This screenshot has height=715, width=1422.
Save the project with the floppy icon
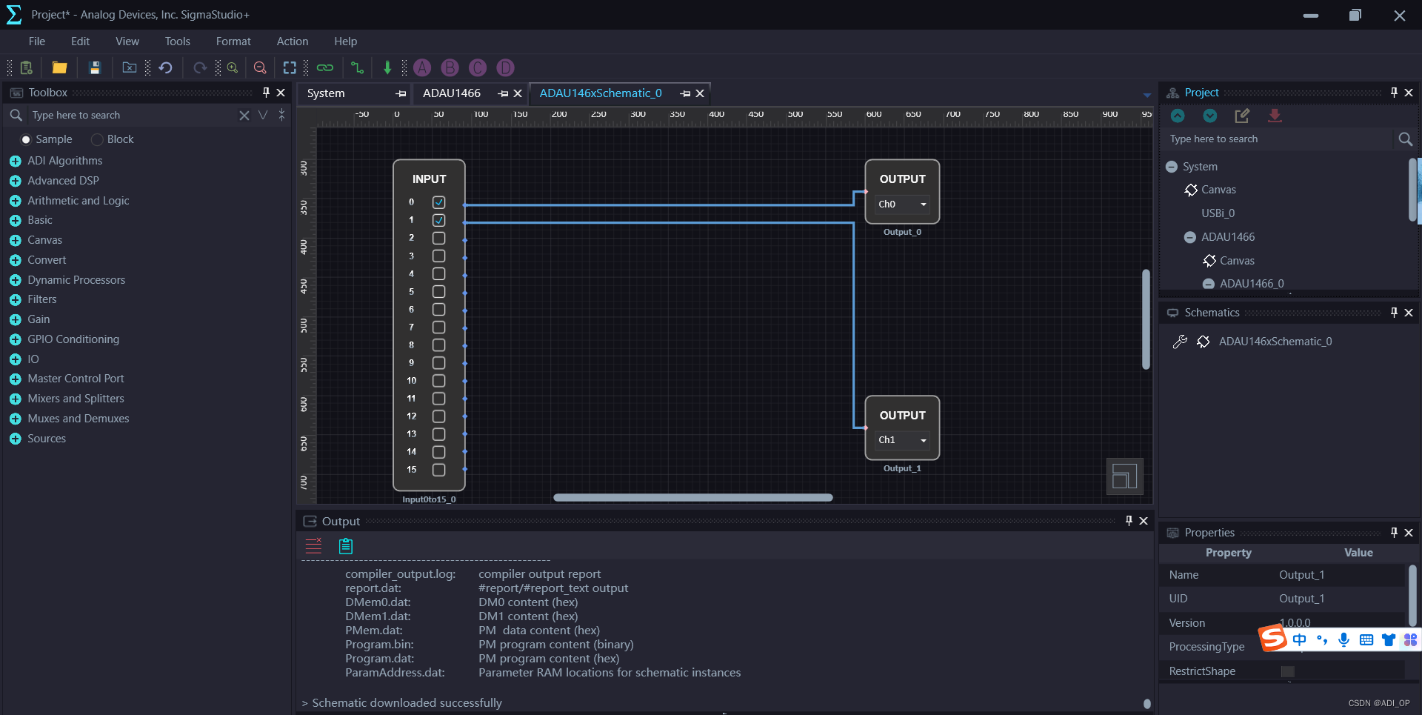pyautogui.click(x=95, y=67)
